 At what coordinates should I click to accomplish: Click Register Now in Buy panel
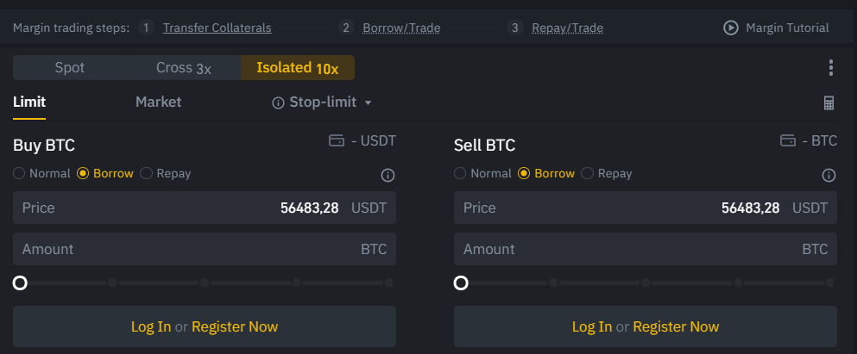point(235,326)
